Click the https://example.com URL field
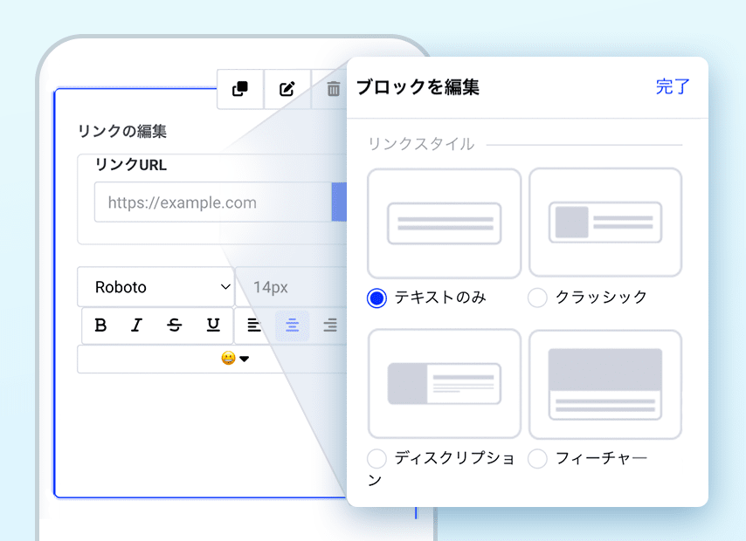The width and height of the screenshot is (746, 541). pyautogui.click(x=213, y=202)
